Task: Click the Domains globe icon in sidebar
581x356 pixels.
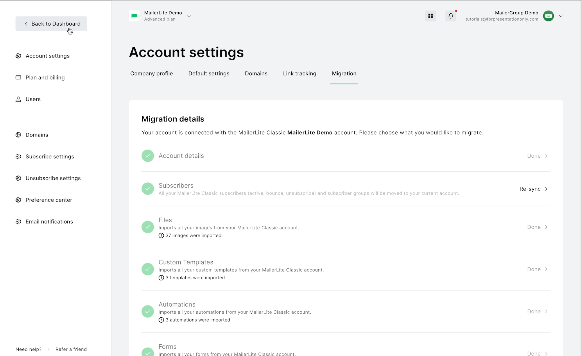Action: click(18, 135)
